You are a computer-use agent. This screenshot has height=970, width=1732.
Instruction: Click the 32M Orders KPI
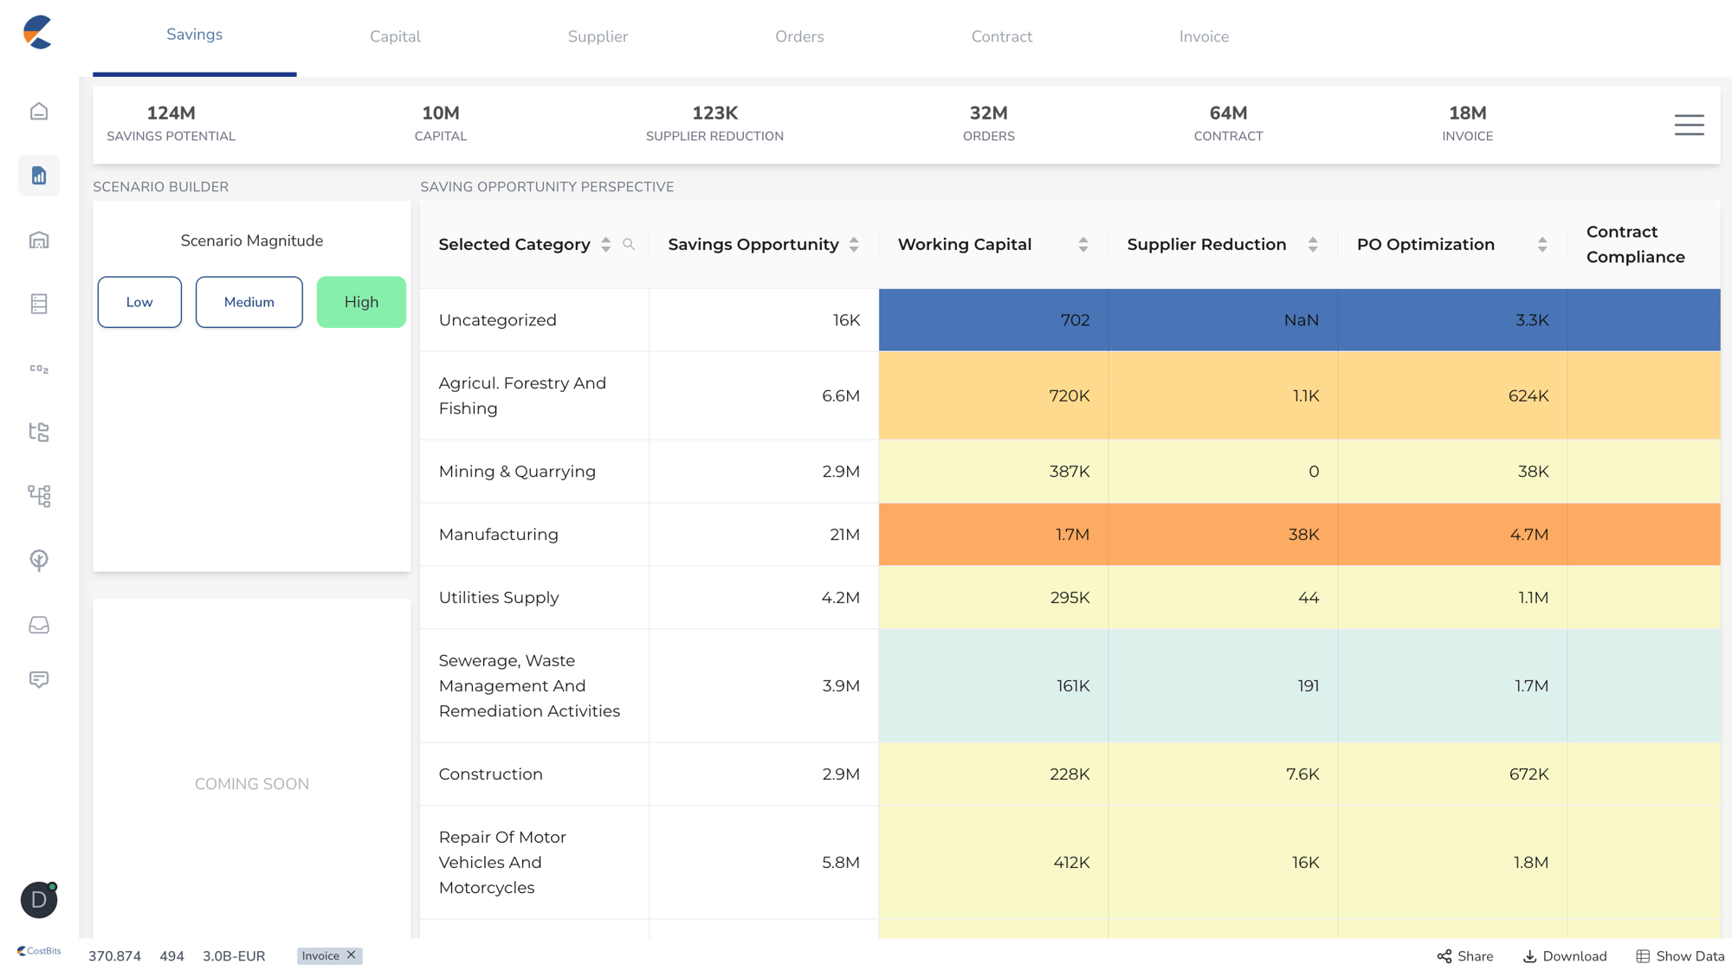[989, 124]
